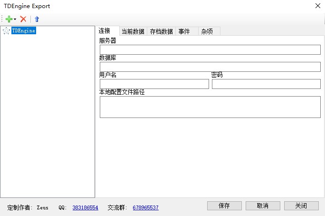Open the QQ link 383186554
The height and width of the screenshot is (216, 325).
85,207
